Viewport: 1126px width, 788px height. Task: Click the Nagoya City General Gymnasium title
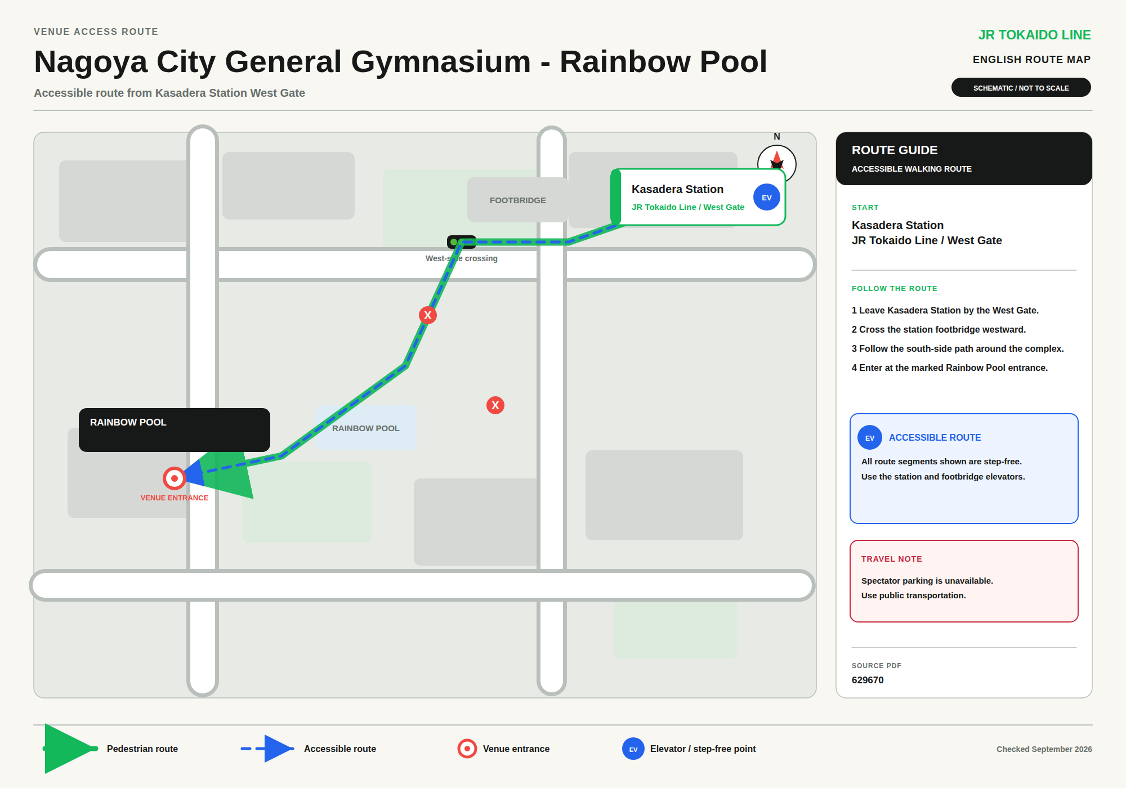(x=400, y=61)
